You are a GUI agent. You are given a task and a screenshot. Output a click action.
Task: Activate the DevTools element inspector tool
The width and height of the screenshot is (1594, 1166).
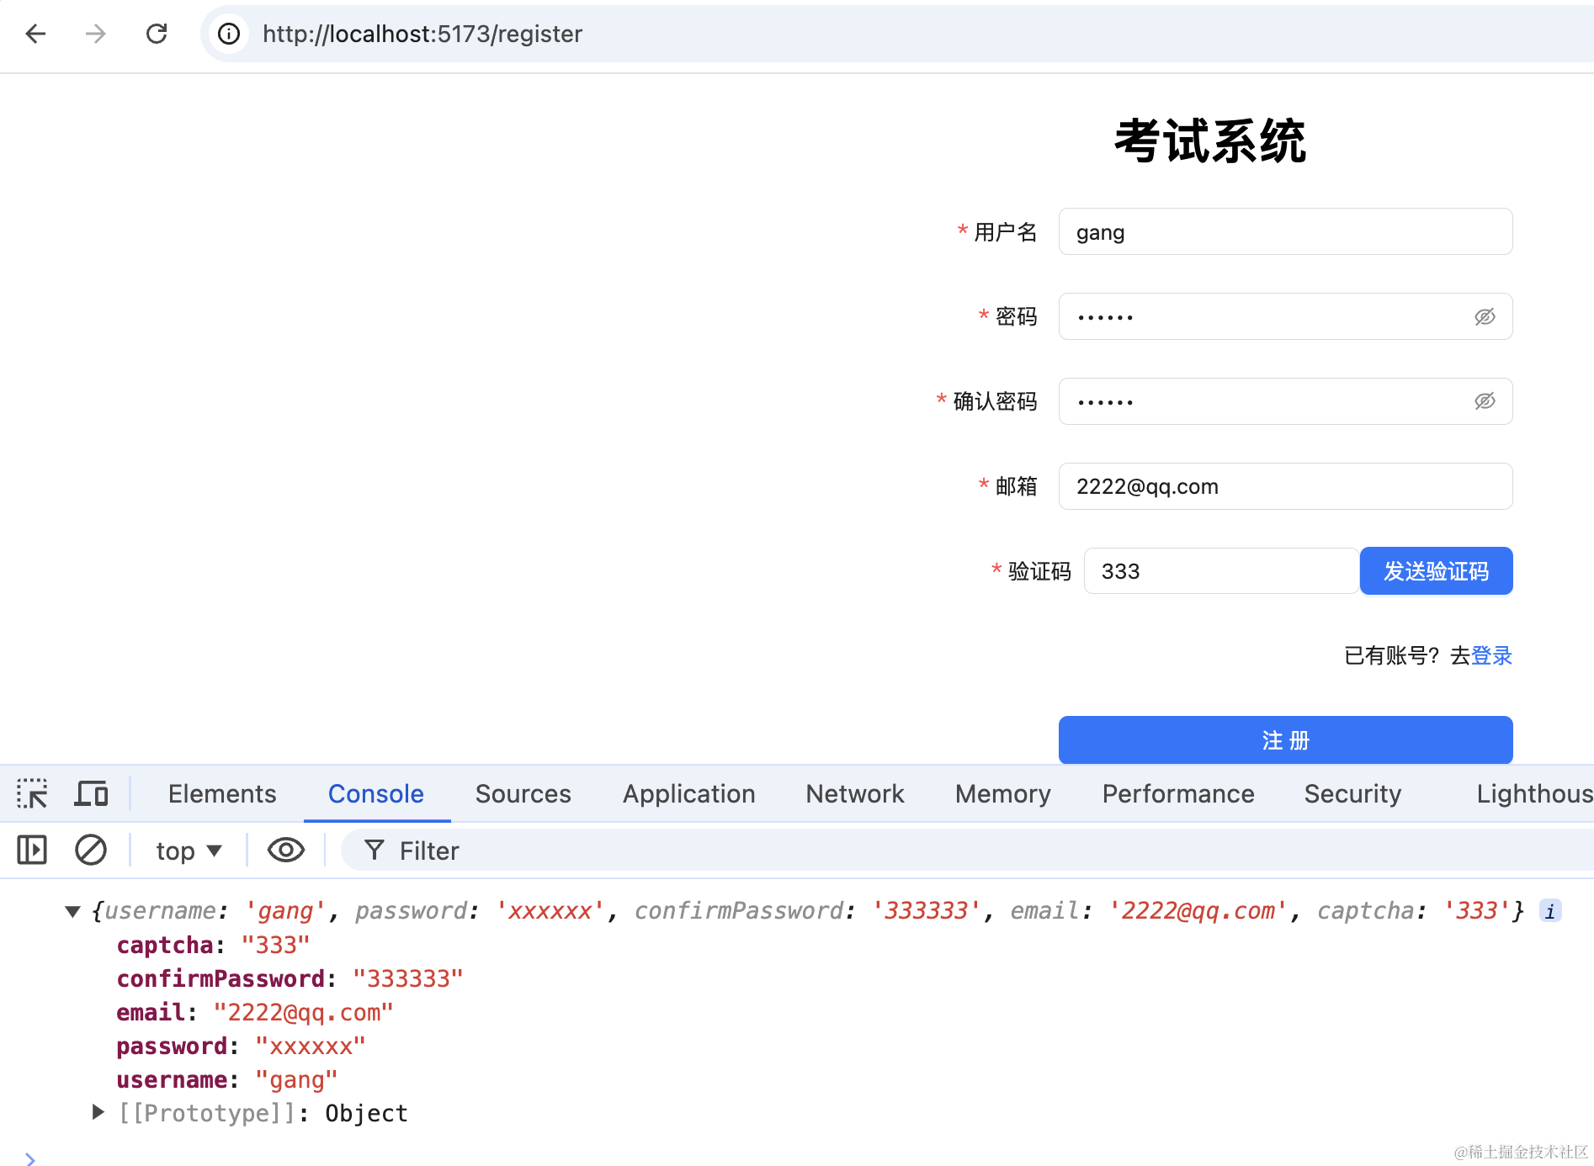tap(32, 793)
